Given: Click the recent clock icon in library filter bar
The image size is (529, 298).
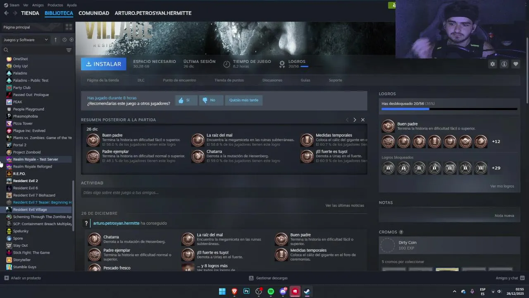Looking at the screenshot, I should [64, 40].
